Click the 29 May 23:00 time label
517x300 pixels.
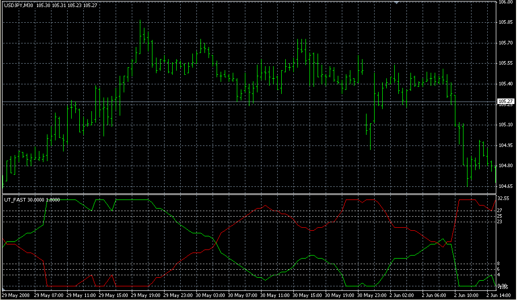pyautogui.click(x=178, y=295)
